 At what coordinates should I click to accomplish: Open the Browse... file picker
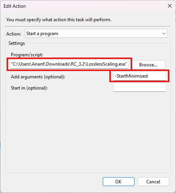click(x=148, y=65)
